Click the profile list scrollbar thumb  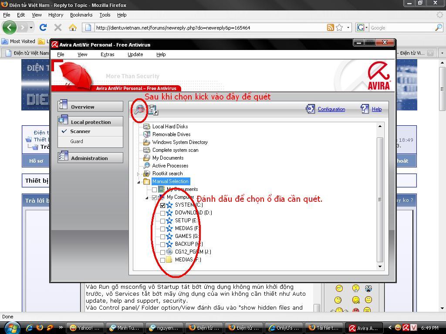click(x=380, y=199)
